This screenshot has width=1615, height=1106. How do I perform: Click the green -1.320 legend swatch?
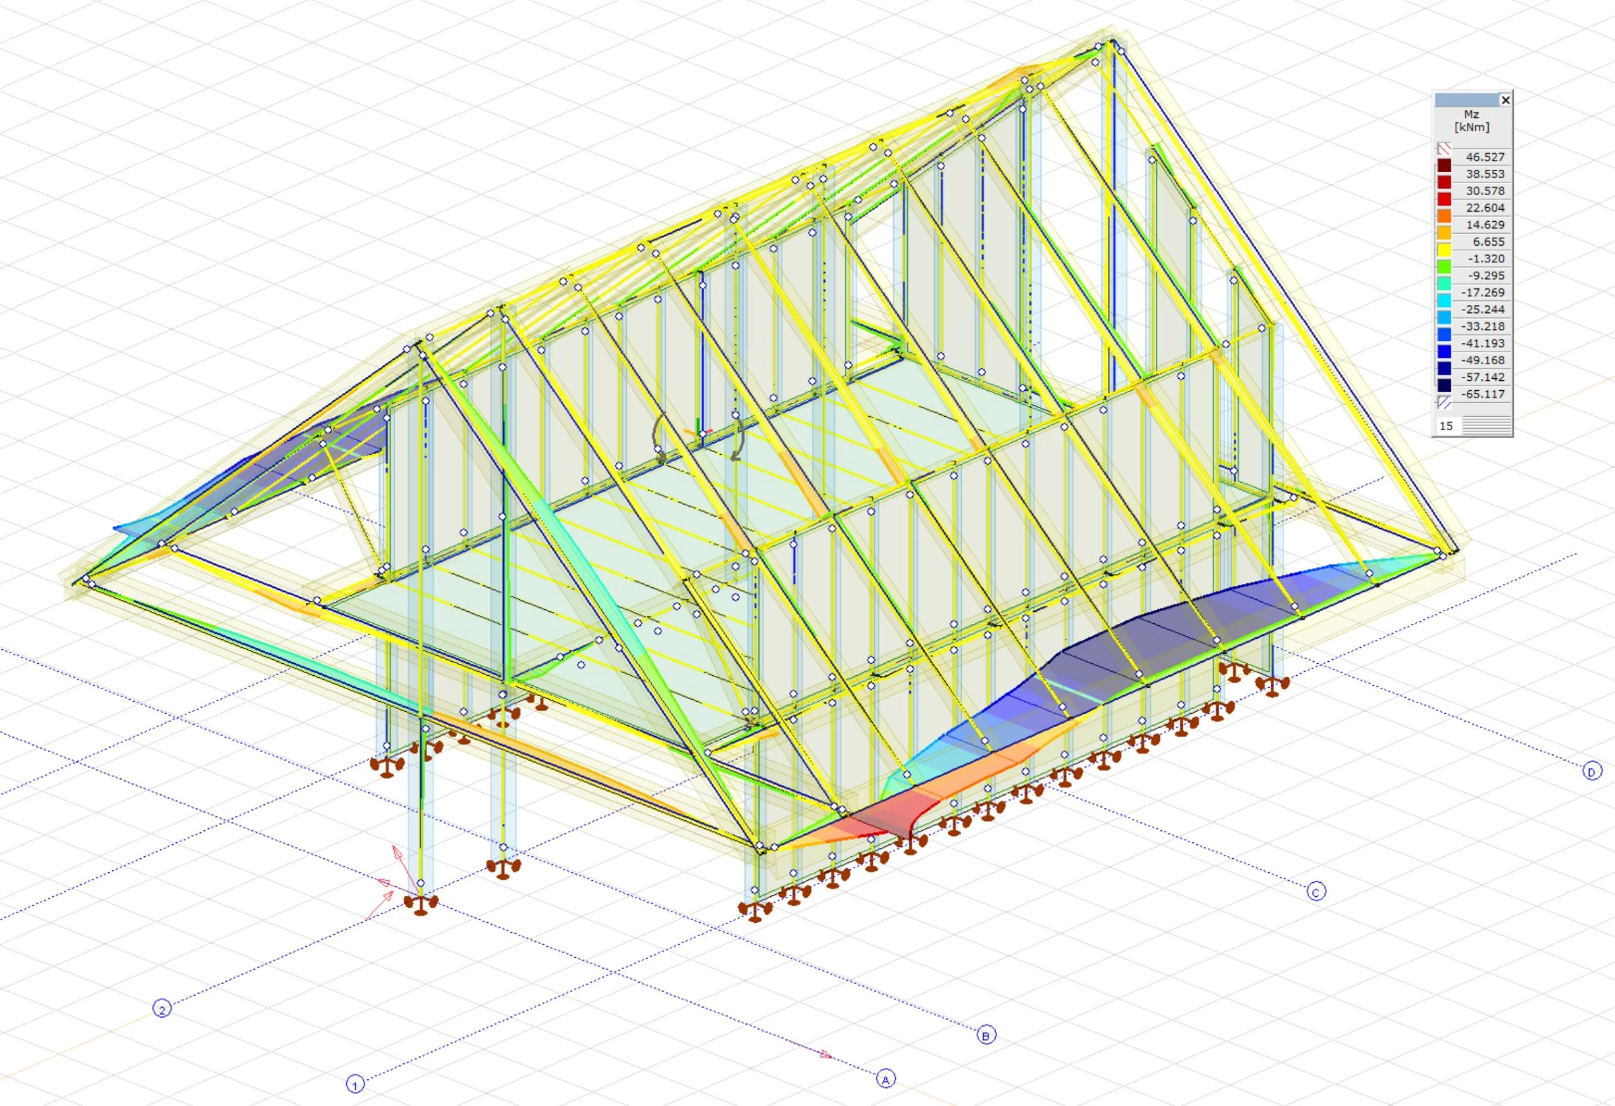1444,267
